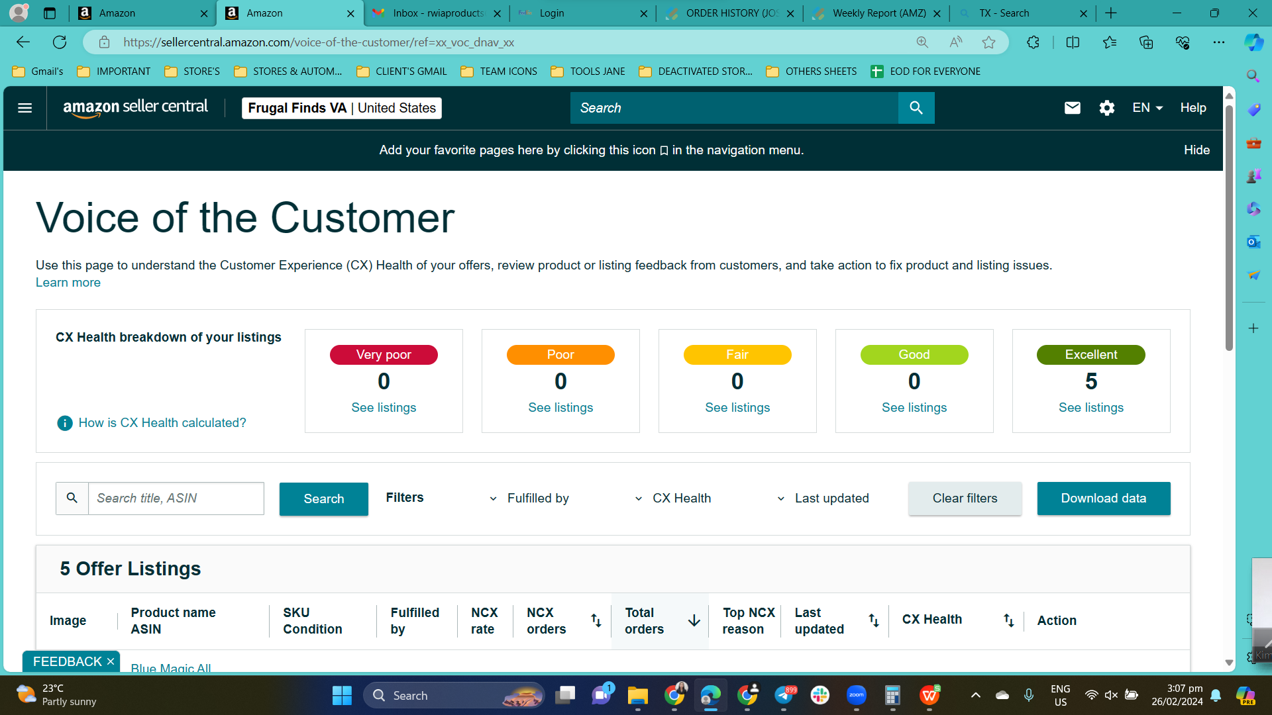This screenshot has width=1272, height=715.
Task: Switch to the Login tab
Action: 583,13
